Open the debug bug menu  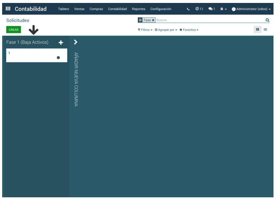click(x=223, y=9)
